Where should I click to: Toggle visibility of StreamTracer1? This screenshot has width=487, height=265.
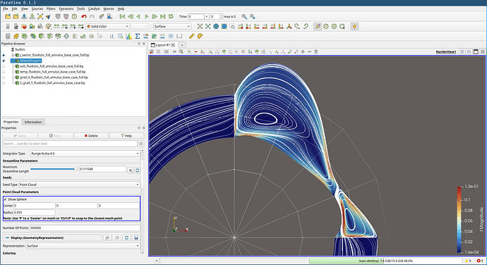click(4, 61)
